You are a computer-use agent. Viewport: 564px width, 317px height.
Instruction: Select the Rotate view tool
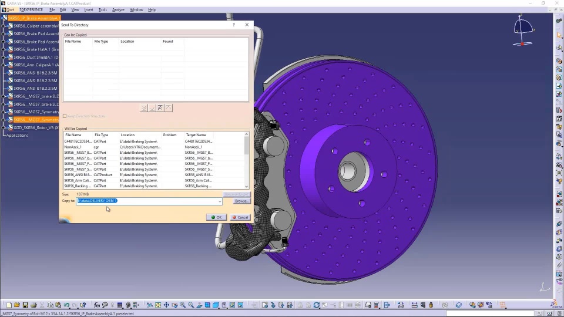coord(174,305)
